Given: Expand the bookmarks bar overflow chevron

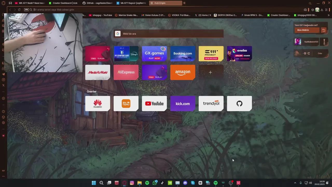Looking at the screenshot, I should [329, 15].
